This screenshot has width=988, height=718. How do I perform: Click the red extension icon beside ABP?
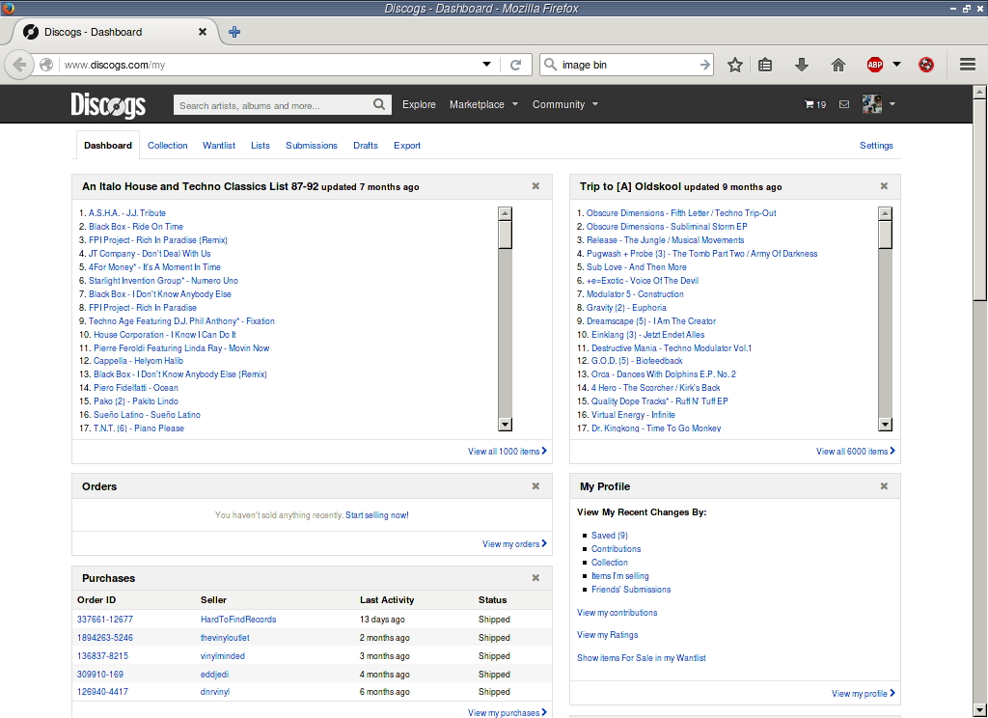(x=926, y=65)
